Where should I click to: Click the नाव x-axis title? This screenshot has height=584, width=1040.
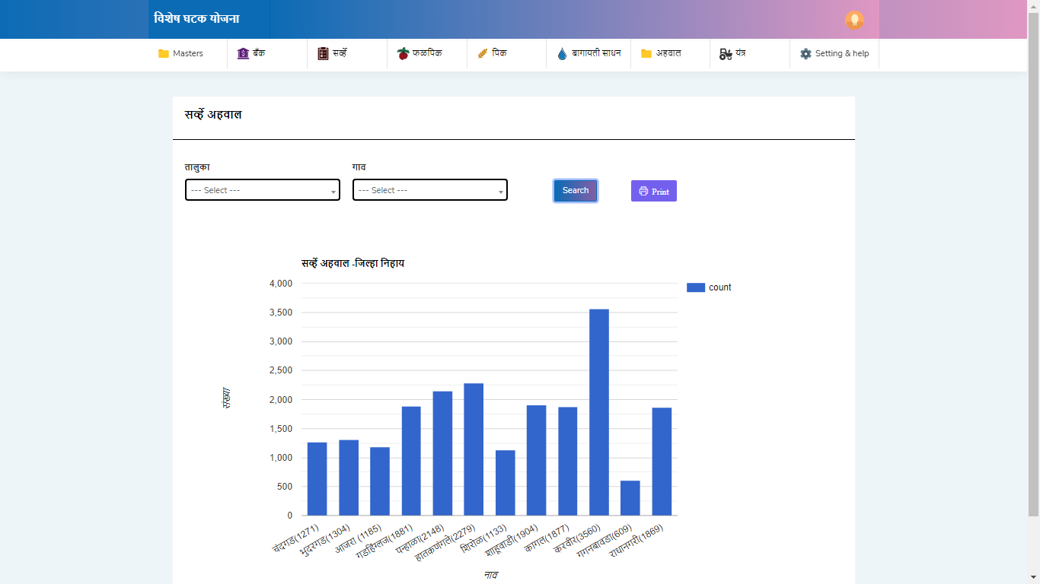491,575
